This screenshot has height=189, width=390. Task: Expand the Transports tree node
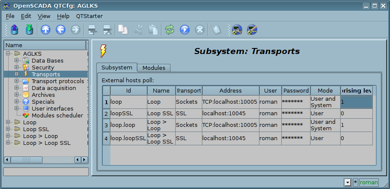click(x=16, y=74)
